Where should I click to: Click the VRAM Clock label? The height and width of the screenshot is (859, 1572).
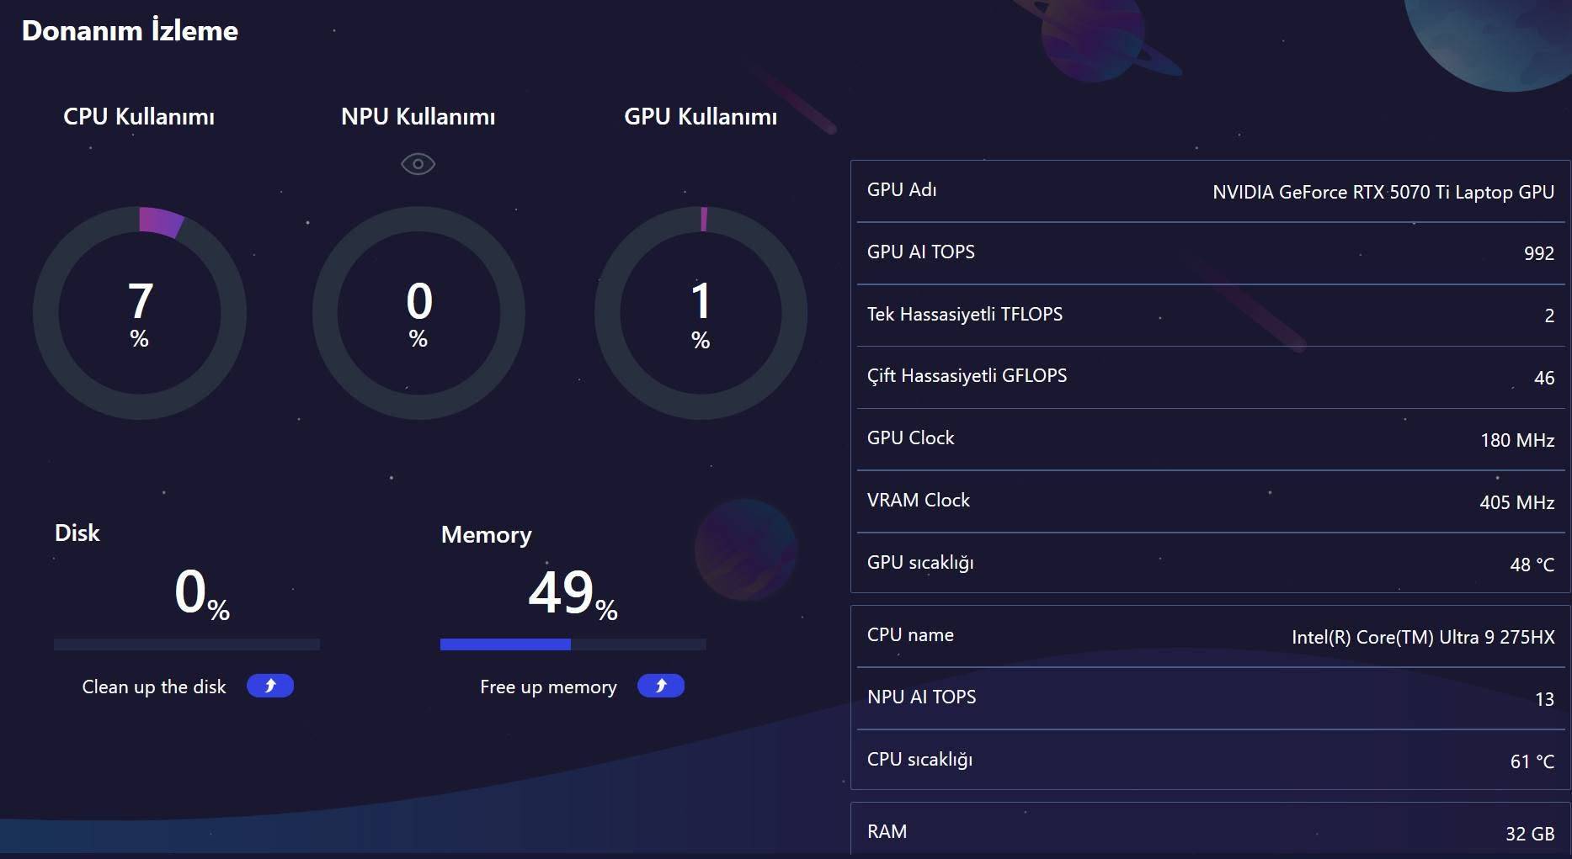click(919, 501)
